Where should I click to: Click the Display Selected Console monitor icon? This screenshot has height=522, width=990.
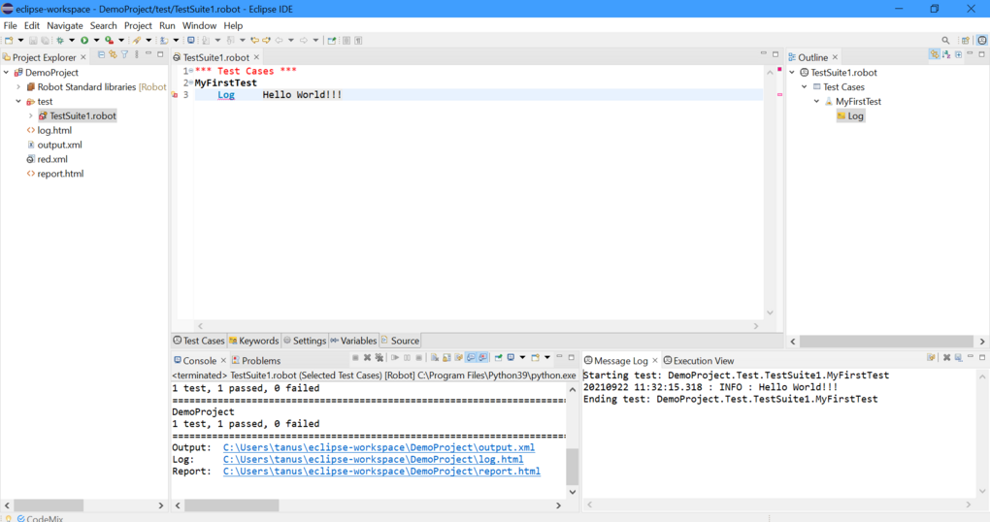[x=511, y=358]
